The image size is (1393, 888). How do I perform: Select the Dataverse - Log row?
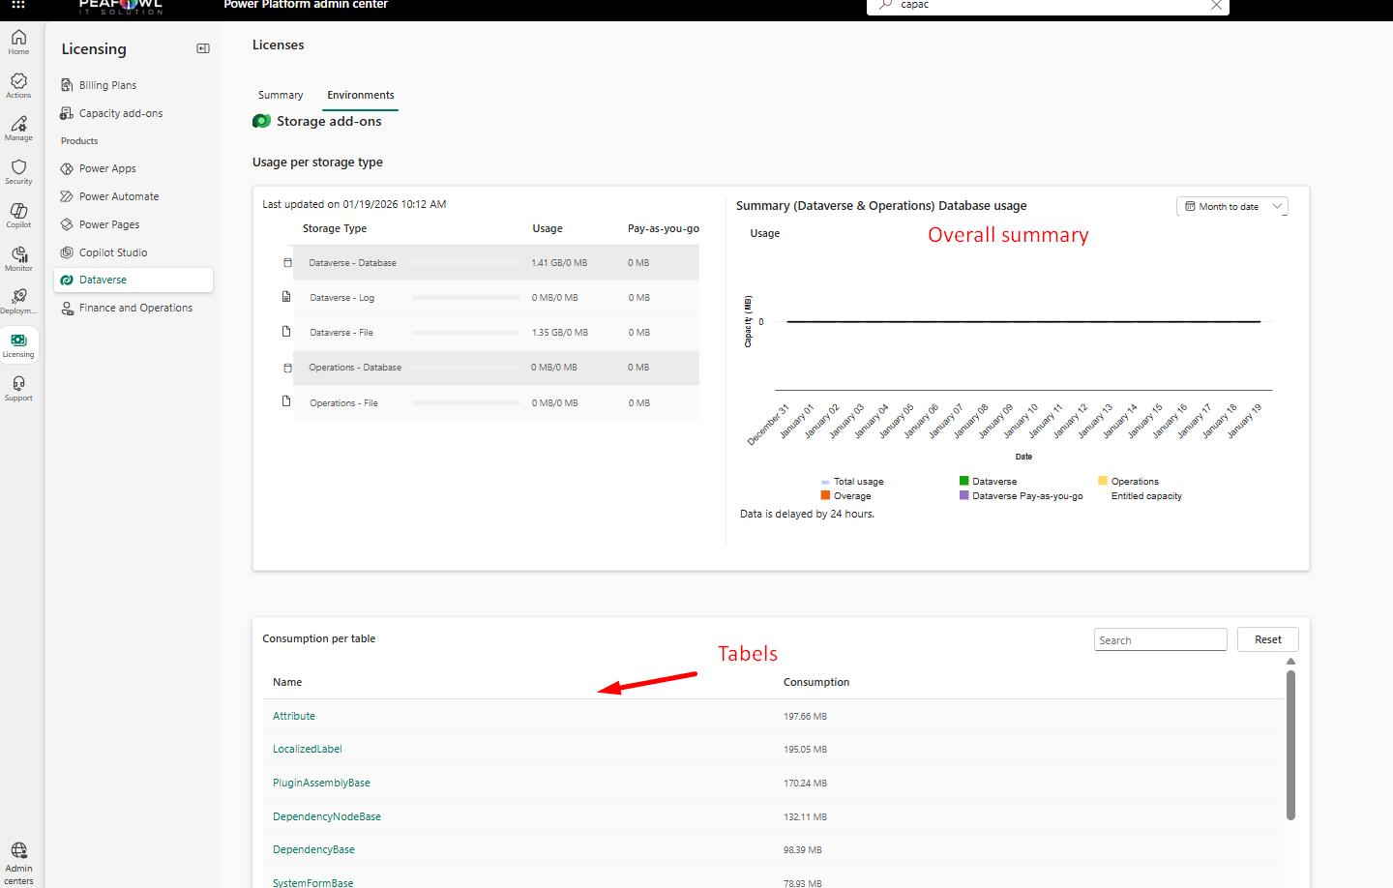click(496, 298)
